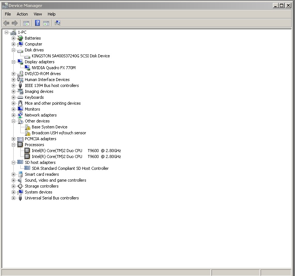Open the Help menu
The height and width of the screenshot is (276, 295).
51,14
